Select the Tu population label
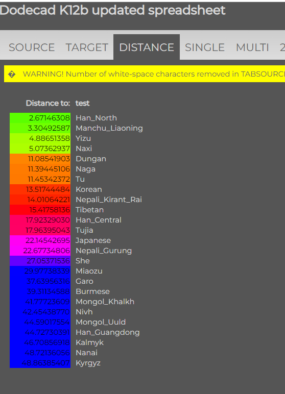The height and width of the screenshot is (394, 285). pyautogui.click(x=80, y=179)
